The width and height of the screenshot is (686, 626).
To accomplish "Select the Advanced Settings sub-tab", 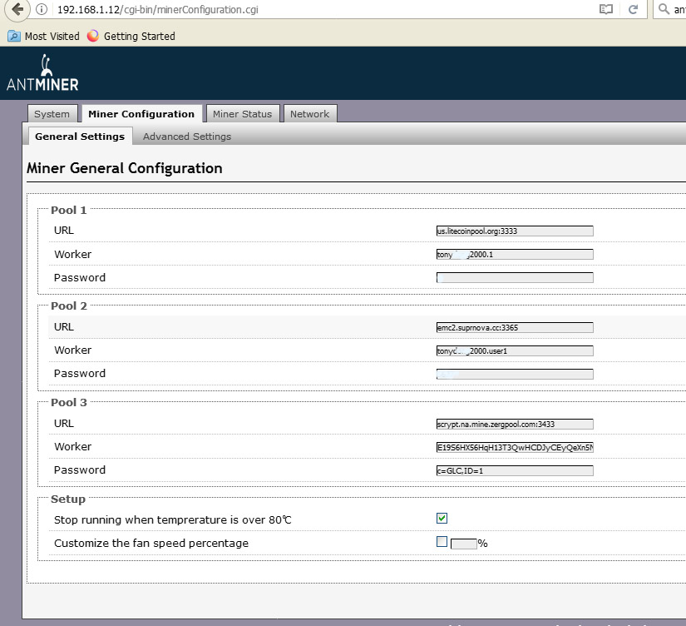I will point(187,137).
